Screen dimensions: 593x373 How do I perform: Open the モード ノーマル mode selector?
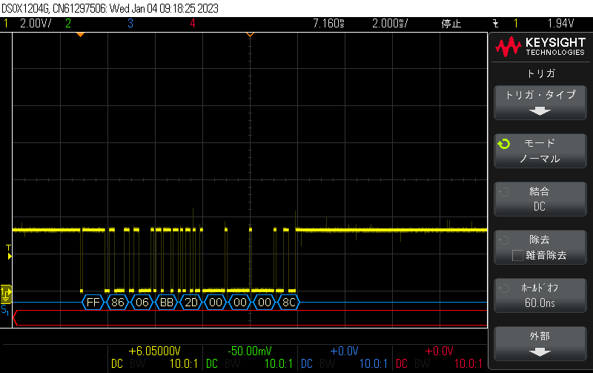(540, 151)
